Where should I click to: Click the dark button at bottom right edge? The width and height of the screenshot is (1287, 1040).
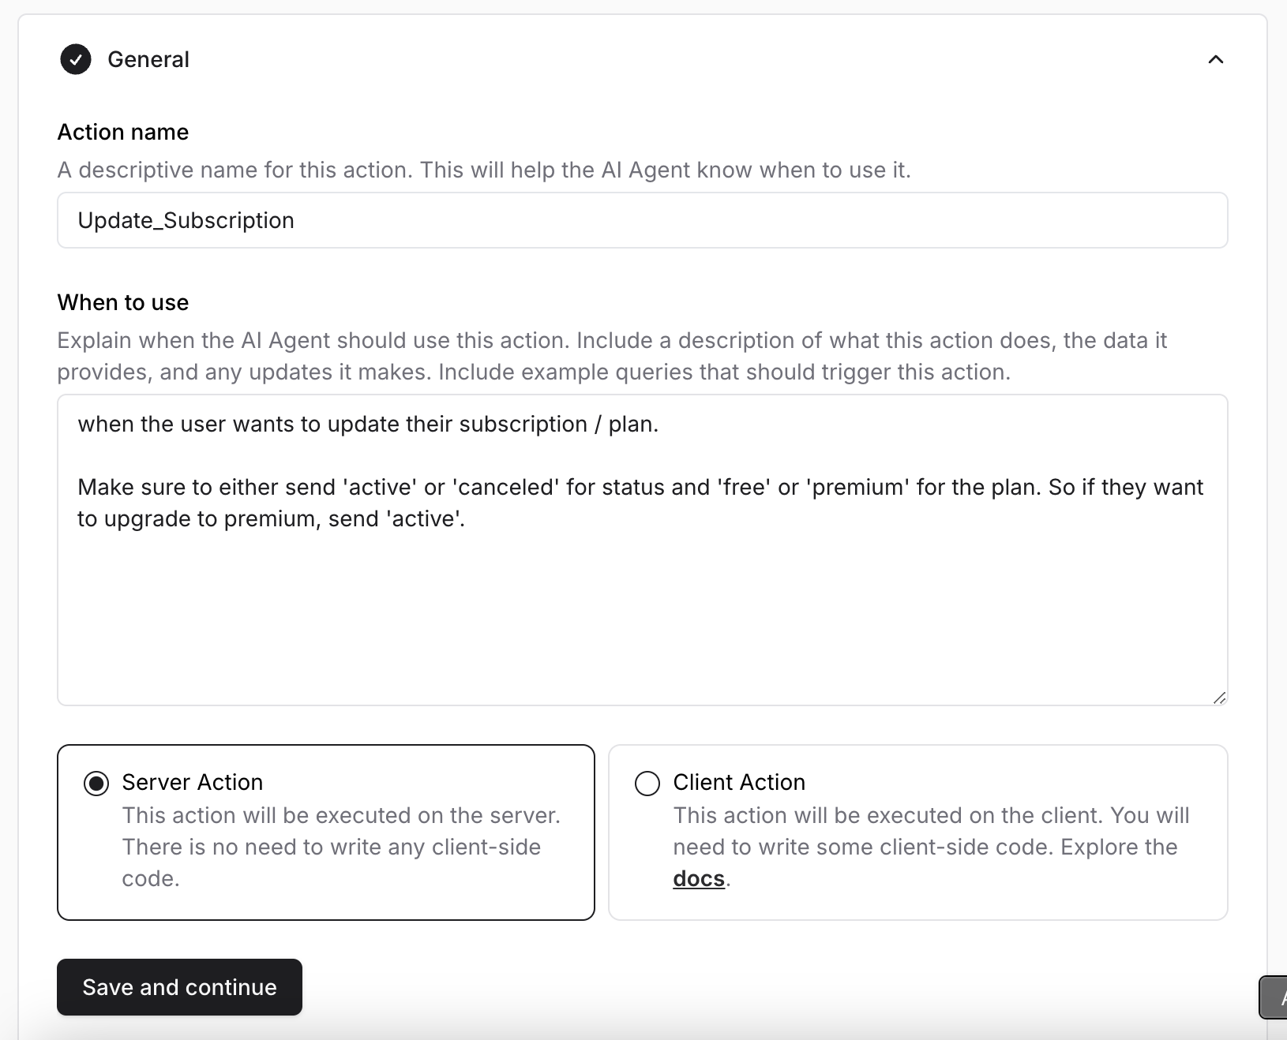(1278, 997)
